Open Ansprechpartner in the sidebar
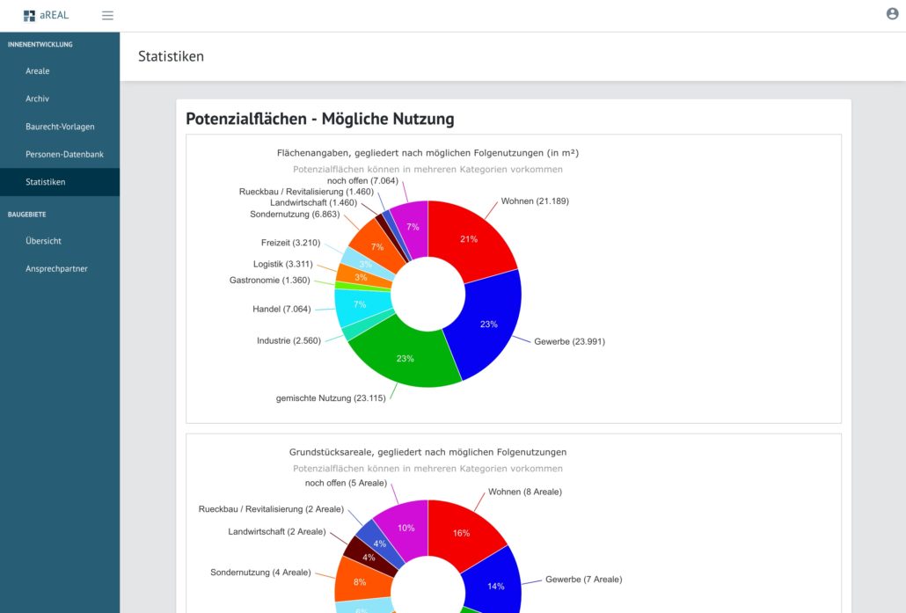The width and height of the screenshot is (906, 613). [60, 268]
